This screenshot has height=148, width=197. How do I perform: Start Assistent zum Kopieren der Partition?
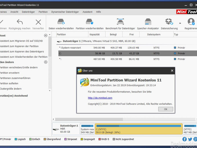pyautogui.click(x=19, y=46)
